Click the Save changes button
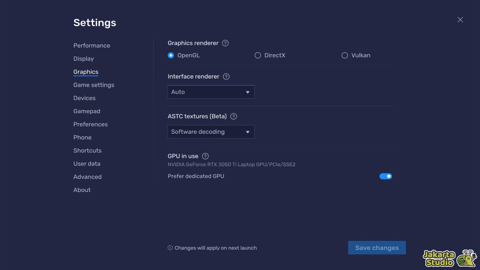The height and width of the screenshot is (270, 480). [377, 248]
